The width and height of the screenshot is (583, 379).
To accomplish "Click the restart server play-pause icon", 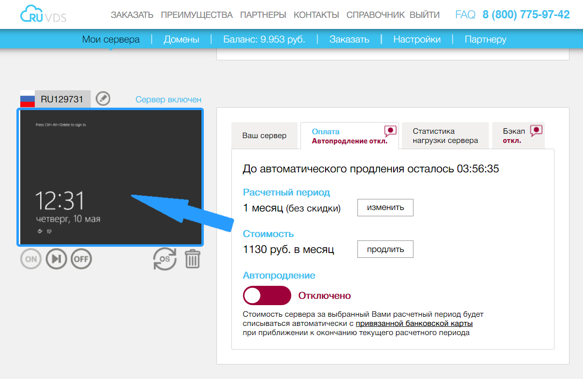I will (x=56, y=259).
